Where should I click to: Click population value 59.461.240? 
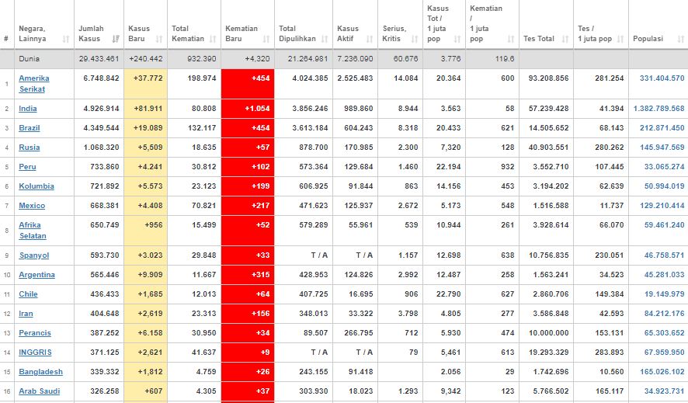pos(664,225)
